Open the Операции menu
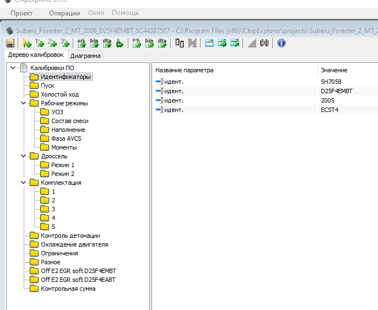 coord(64,13)
